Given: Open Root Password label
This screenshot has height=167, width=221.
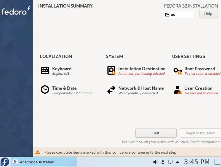Looking at the screenshot, I should 200,69.
